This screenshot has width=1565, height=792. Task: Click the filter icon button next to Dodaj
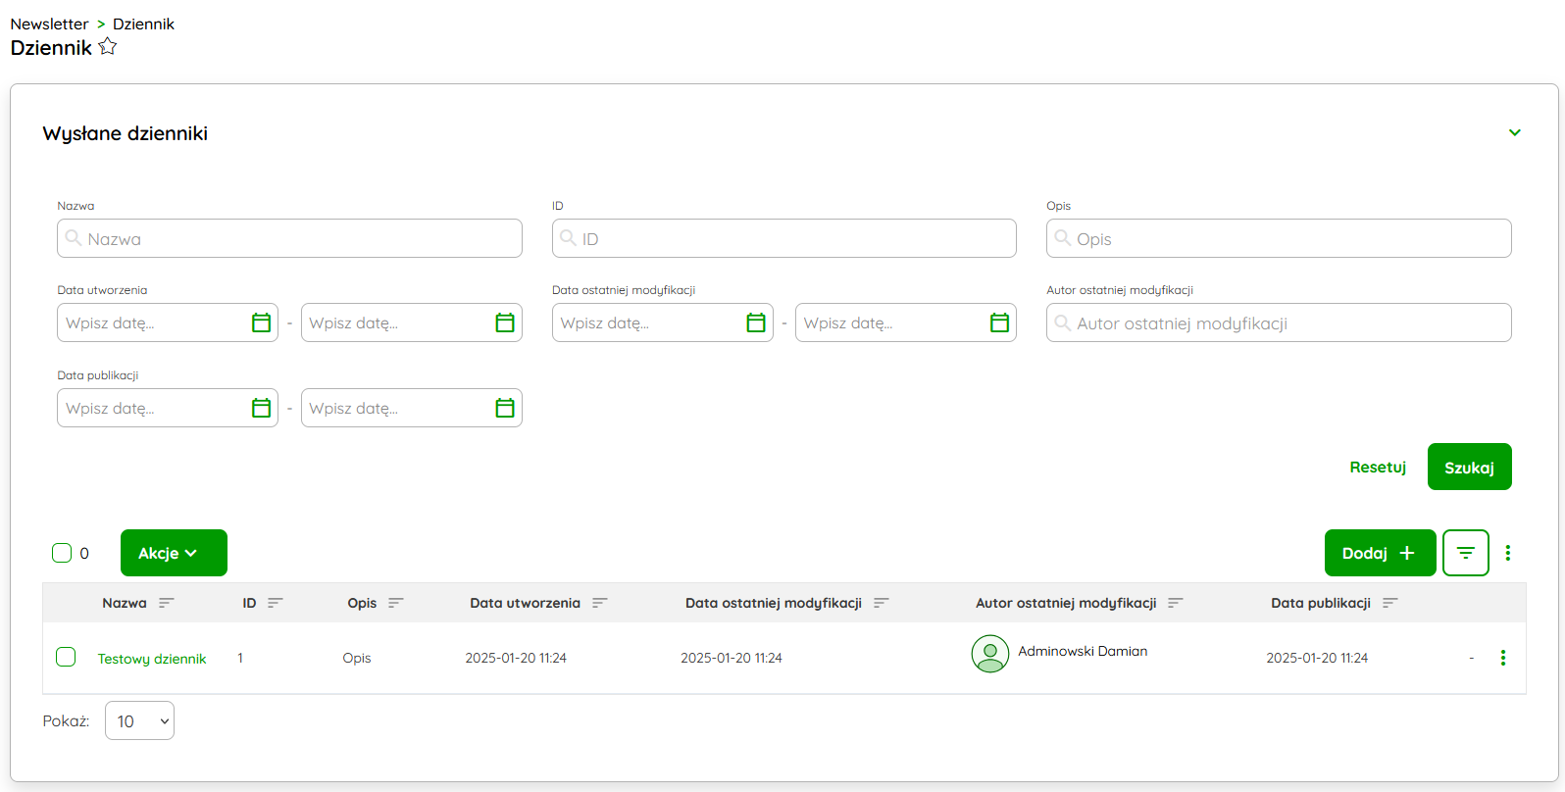(1465, 553)
